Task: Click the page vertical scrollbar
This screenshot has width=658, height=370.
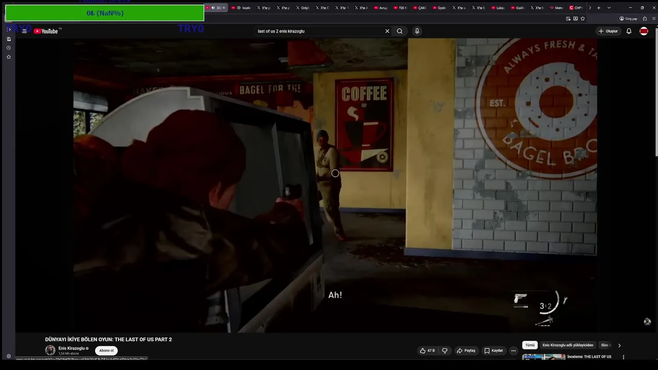Action: [x=655, y=92]
